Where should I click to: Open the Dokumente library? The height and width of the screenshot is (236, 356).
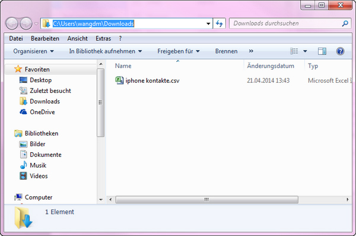tap(46, 155)
